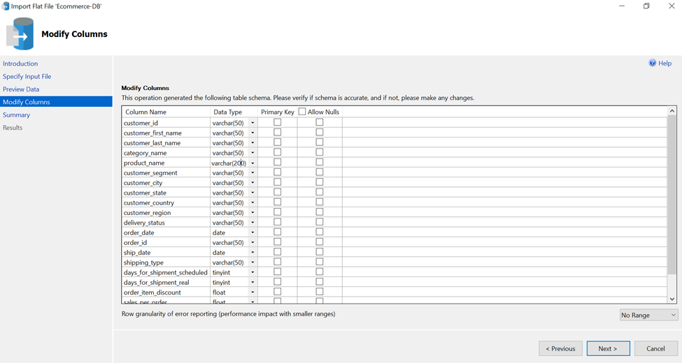Select the delivery_status column name
Screen dimensions: 682x363
144,223
